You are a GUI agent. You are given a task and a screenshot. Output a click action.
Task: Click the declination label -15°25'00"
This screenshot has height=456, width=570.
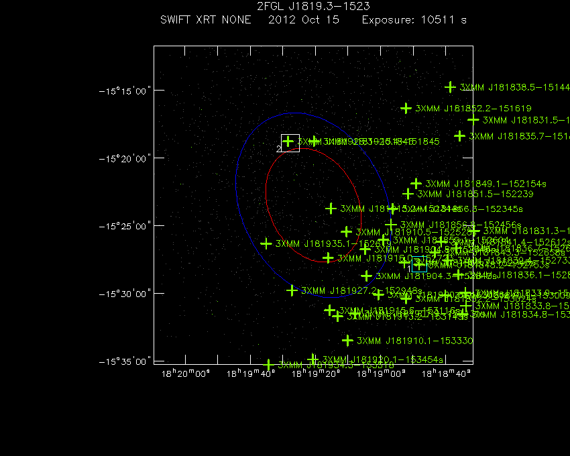click(125, 226)
